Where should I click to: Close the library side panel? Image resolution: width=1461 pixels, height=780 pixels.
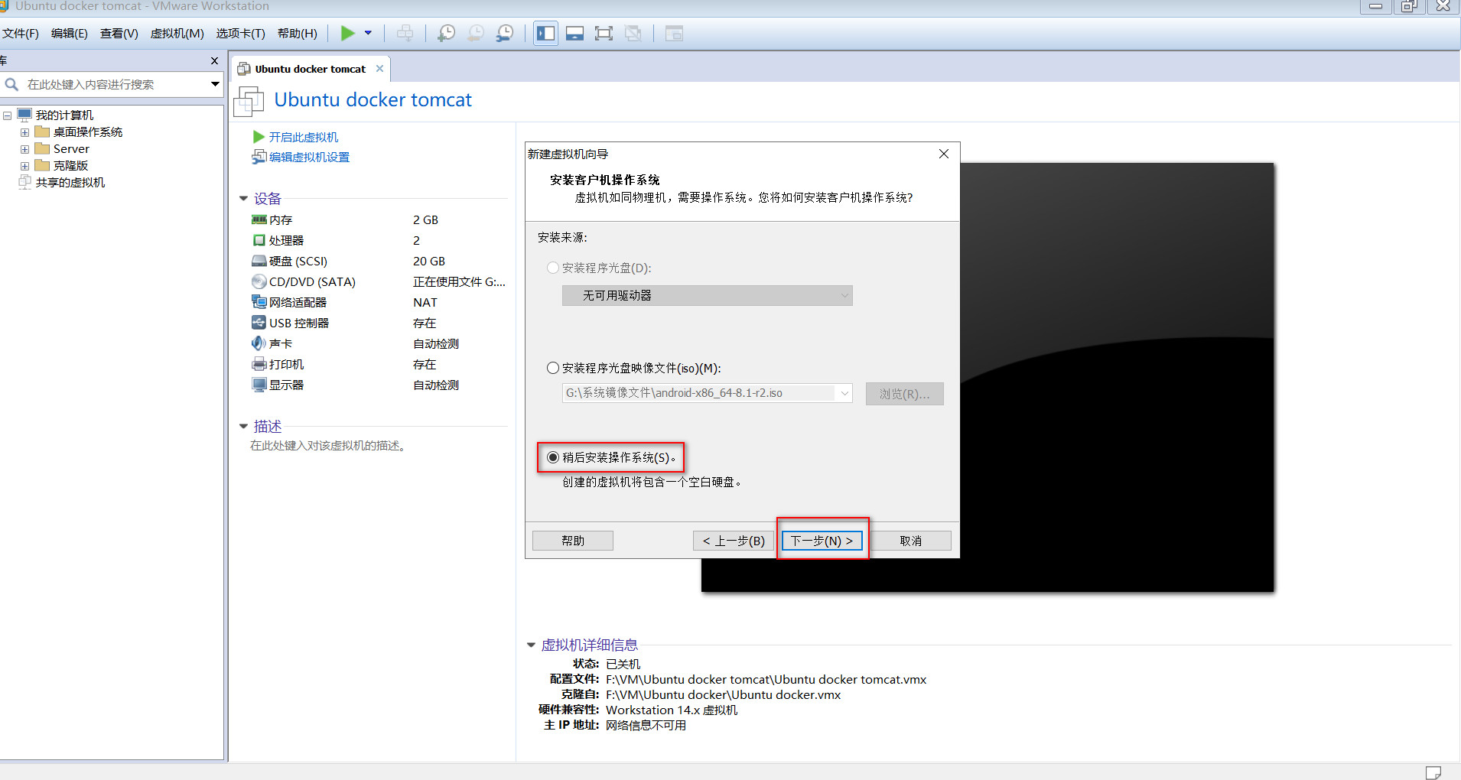pos(214,60)
